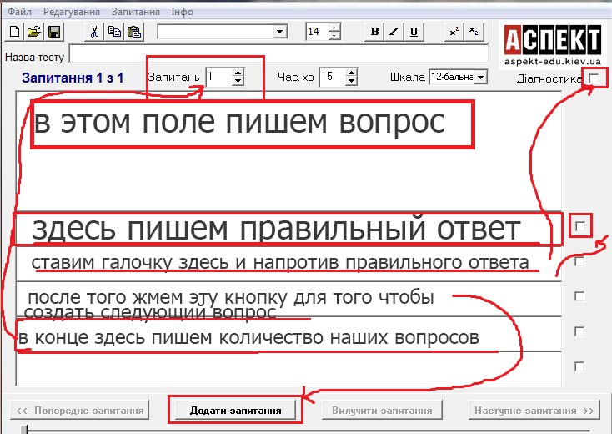Click the Назва тесту input field
Screen dimensions: 612x434
tap(278, 53)
